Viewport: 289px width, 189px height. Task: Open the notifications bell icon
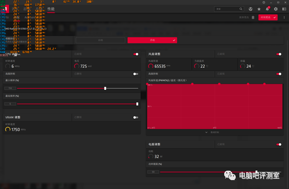[268, 9]
